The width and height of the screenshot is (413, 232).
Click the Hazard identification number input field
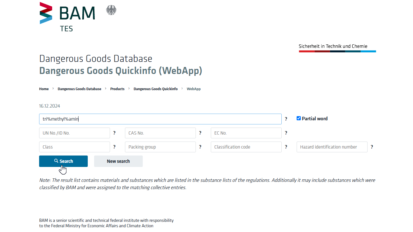(332, 147)
